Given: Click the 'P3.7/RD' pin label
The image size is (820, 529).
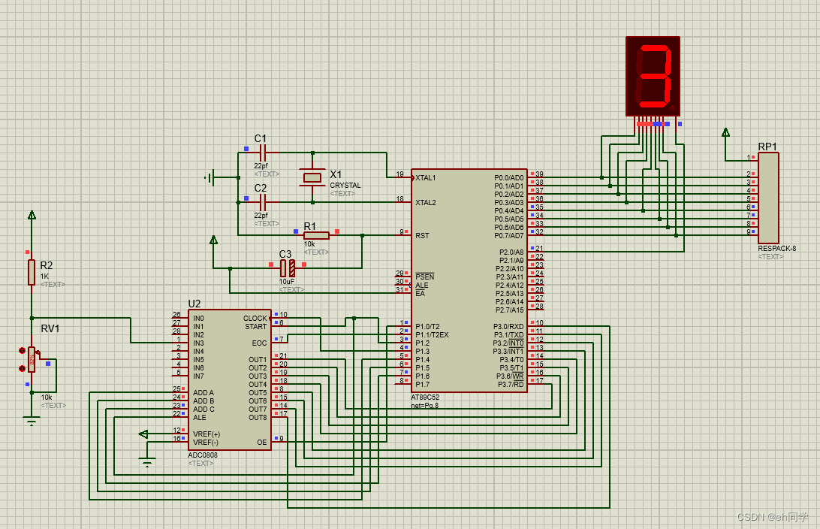Looking at the screenshot, I should click(x=511, y=385).
